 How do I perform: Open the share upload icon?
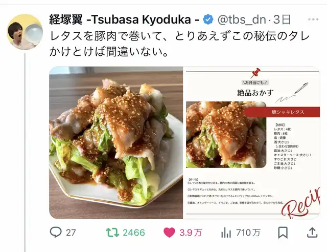[312, 233]
